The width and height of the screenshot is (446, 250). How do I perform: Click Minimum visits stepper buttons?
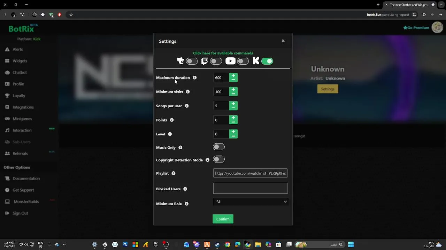pos(233,92)
